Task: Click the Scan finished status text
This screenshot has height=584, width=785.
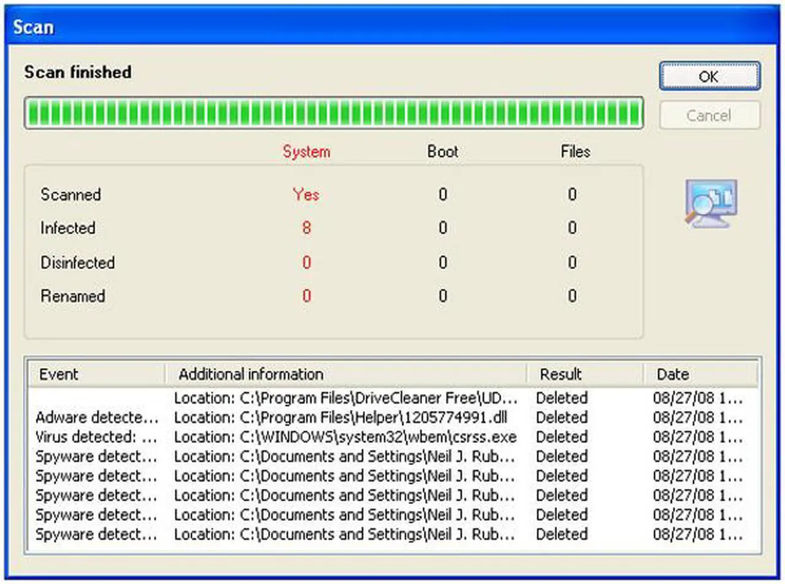Action: pyautogui.click(x=78, y=72)
